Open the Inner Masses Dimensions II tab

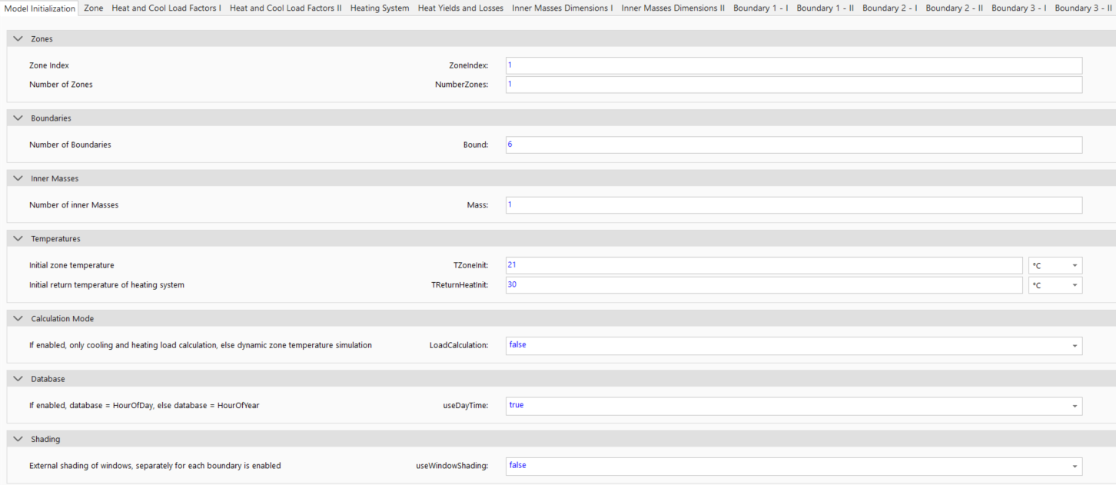(673, 8)
